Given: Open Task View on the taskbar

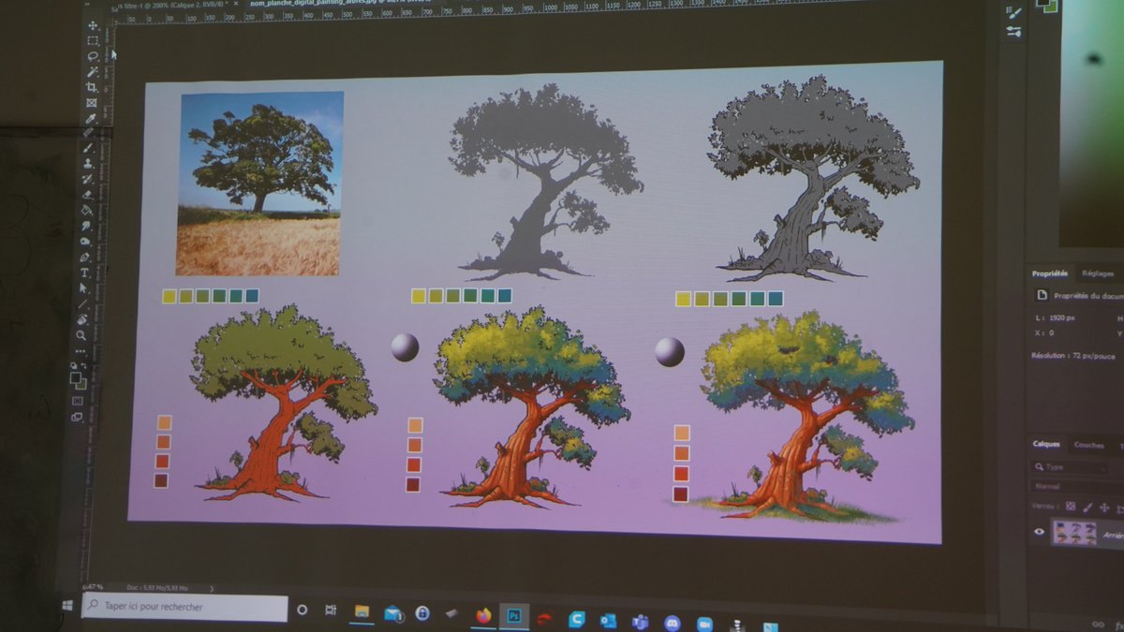Looking at the screenshot, I should [331, 610].
